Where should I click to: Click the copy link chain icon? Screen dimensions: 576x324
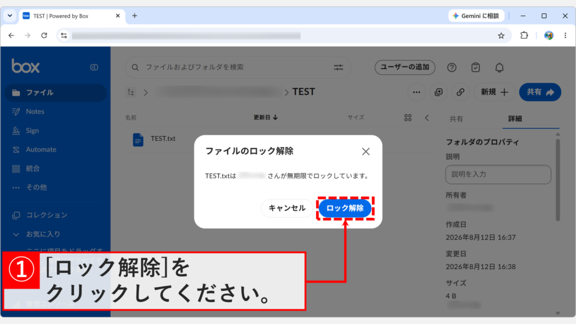[x=460, y=92]
